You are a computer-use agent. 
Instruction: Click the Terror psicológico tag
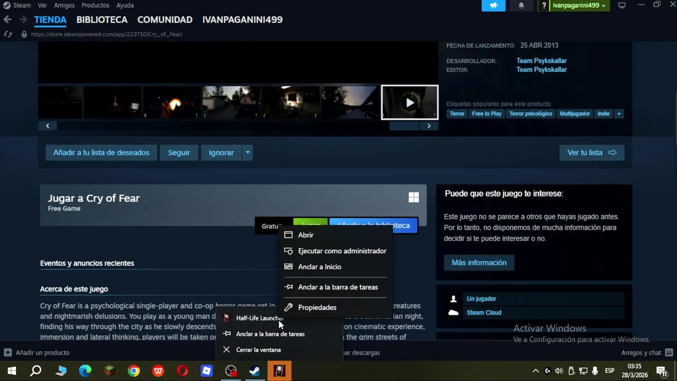coord(530,114)
